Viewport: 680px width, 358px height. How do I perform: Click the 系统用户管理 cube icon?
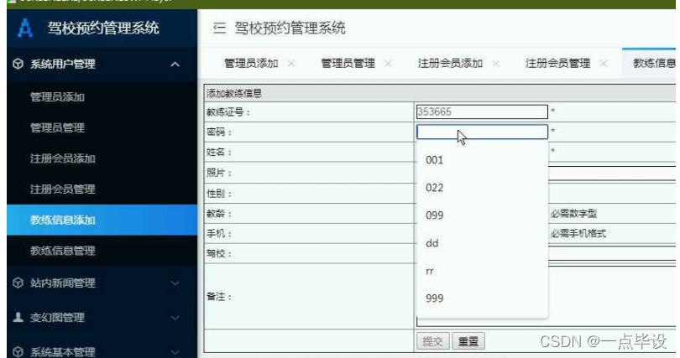[x=18, y=64]
